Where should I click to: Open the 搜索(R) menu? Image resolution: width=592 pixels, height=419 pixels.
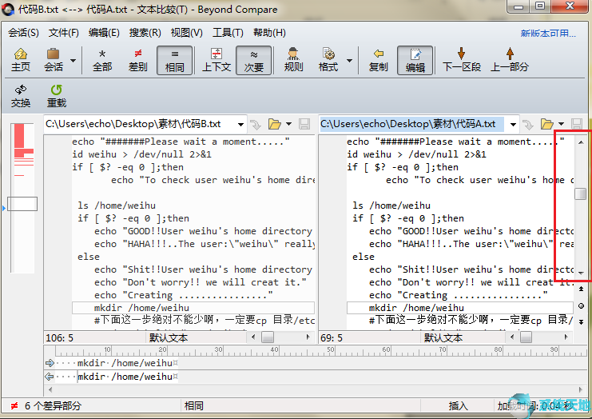tap(145, 33)
